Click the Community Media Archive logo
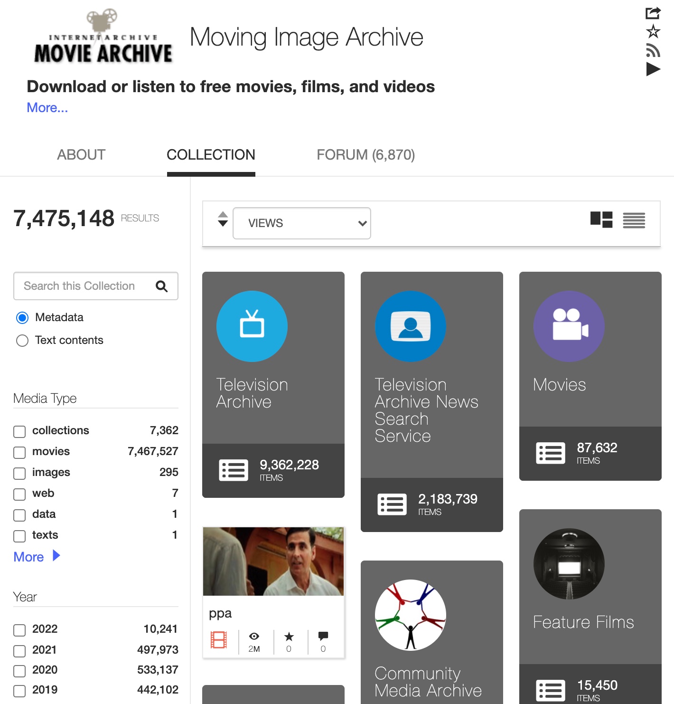 click(411, 615)
